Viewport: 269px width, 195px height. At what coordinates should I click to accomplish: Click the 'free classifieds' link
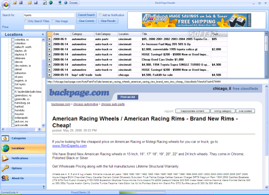[245, 89]
